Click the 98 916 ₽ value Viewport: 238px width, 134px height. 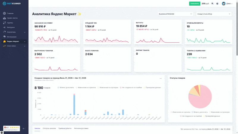click(40, 27)
